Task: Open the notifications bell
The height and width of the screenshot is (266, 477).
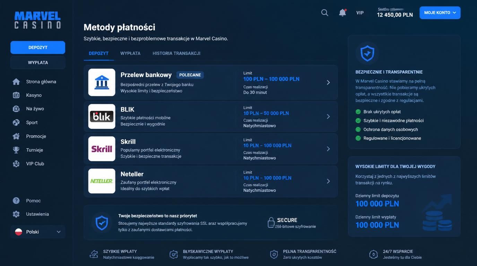Action: click(342, 12)
